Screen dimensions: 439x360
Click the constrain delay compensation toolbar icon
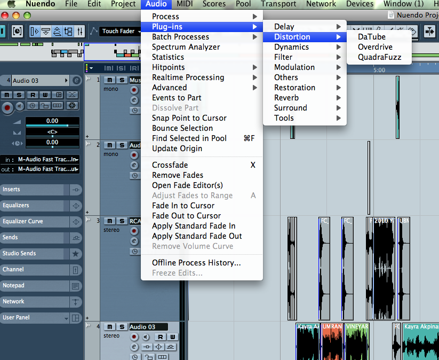coord(17,31)
